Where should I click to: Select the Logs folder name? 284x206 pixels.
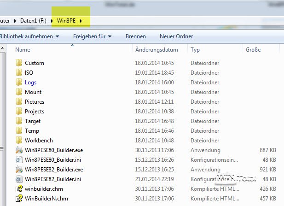[x=31, y=82]
